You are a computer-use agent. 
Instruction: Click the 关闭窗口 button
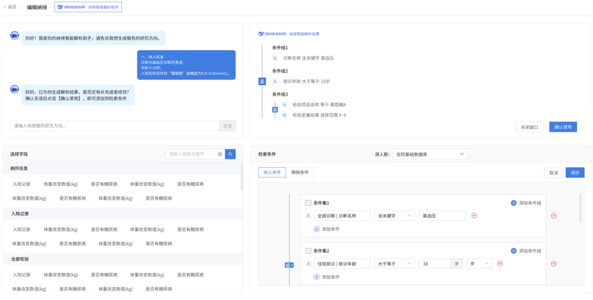tap(530, 127)
